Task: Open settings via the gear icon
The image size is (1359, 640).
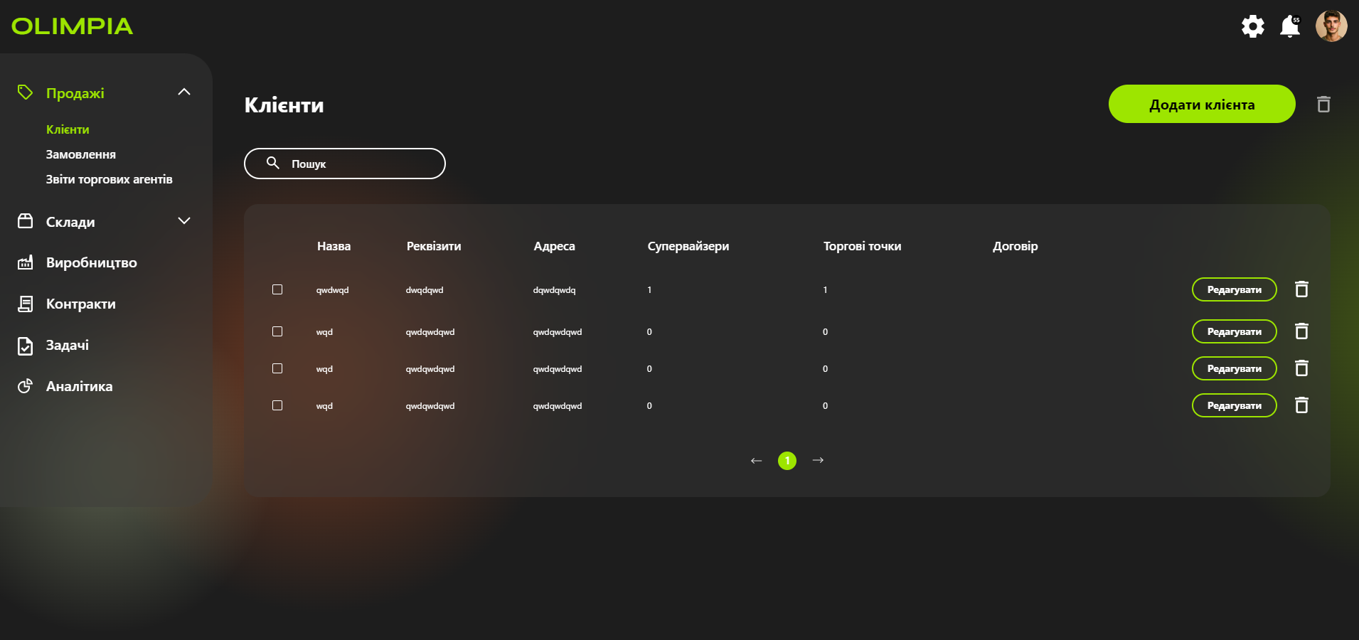Action: (x=1253, y=26)
